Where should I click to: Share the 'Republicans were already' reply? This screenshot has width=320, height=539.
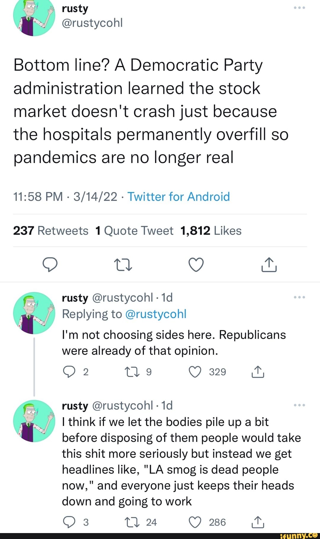tap(258, 372)
